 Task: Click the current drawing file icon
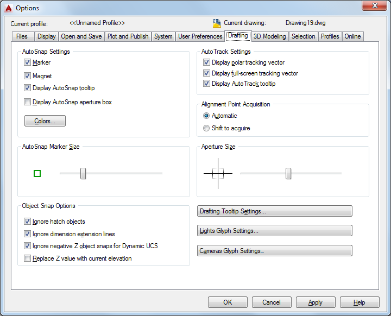pyautogui.click(x=217, y=23)
